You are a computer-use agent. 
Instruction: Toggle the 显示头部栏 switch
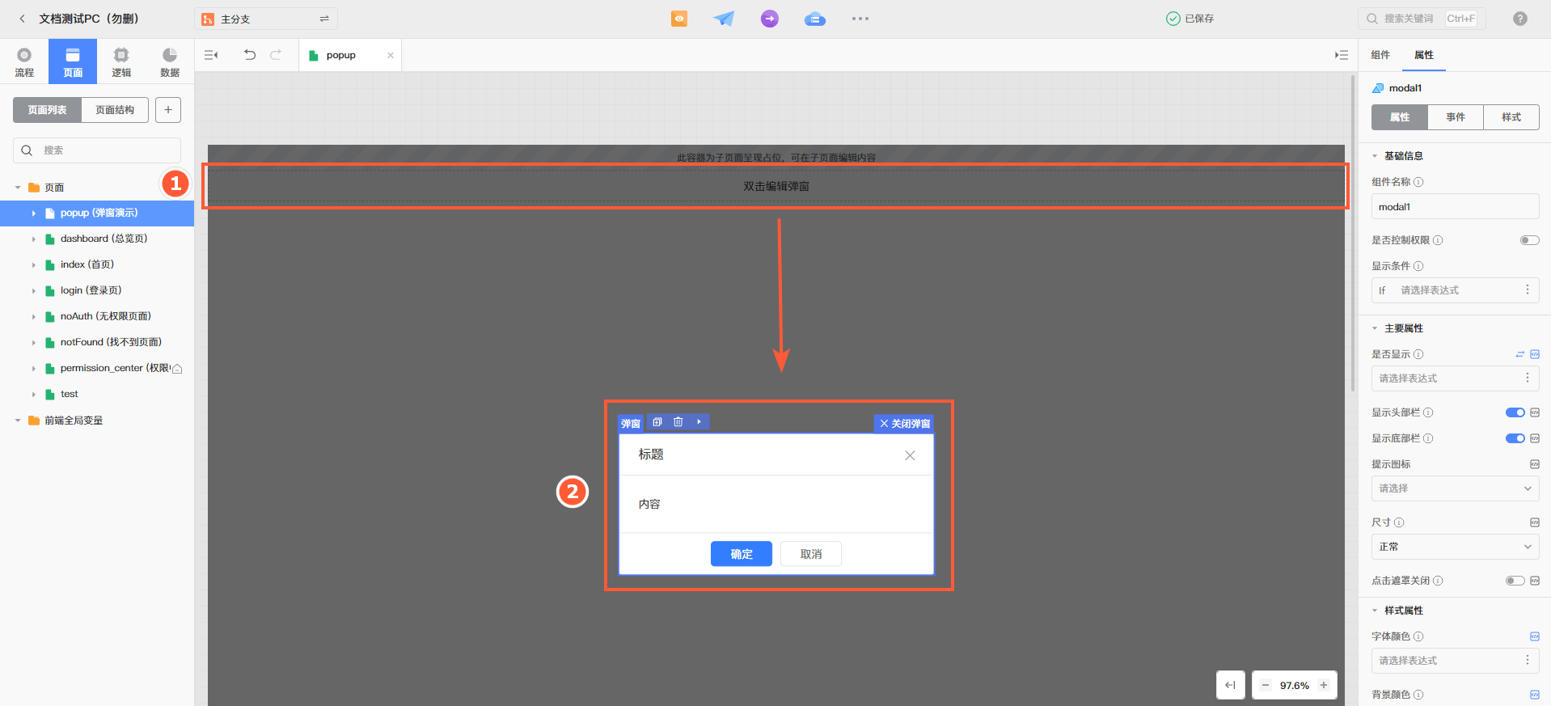[x=1515, y=412]
